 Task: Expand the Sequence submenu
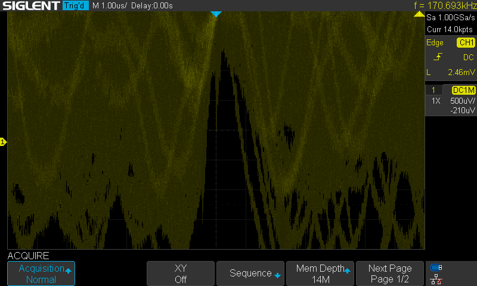pos(250,273)
